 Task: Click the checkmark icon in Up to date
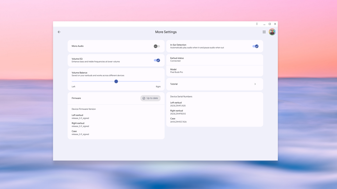(x=144, y=98)
